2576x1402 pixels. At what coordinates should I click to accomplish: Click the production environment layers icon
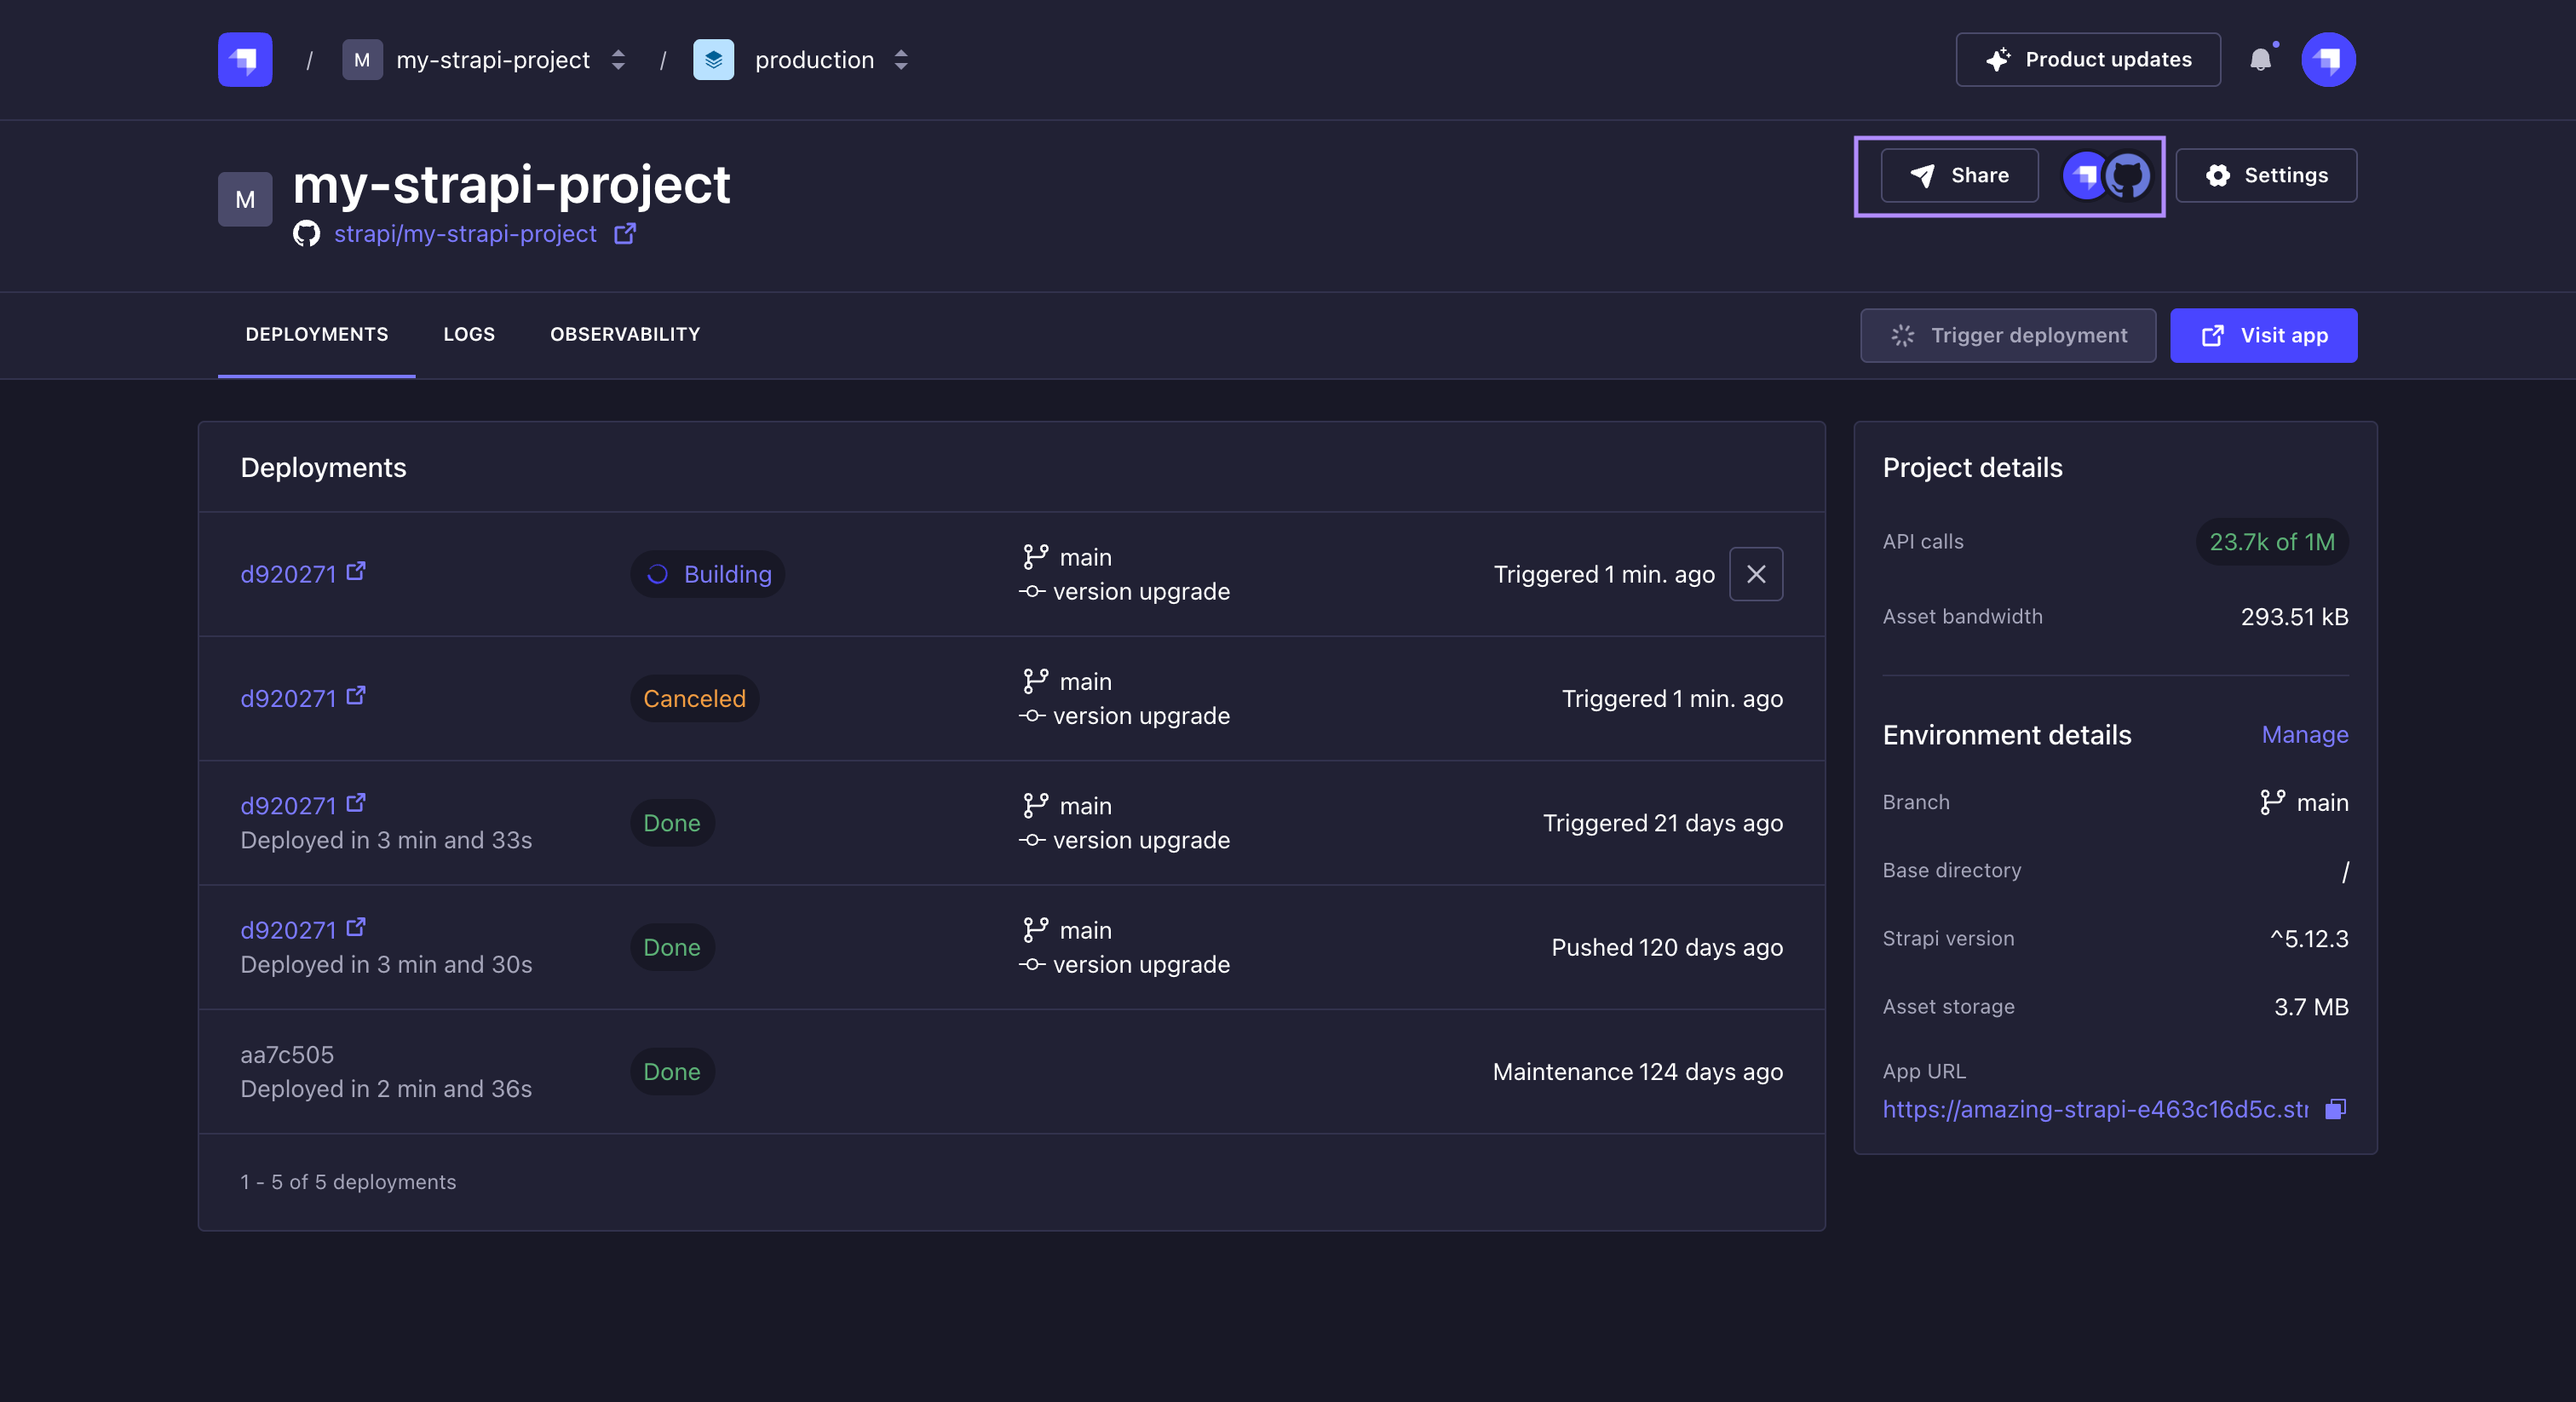(x=713, y=60)
